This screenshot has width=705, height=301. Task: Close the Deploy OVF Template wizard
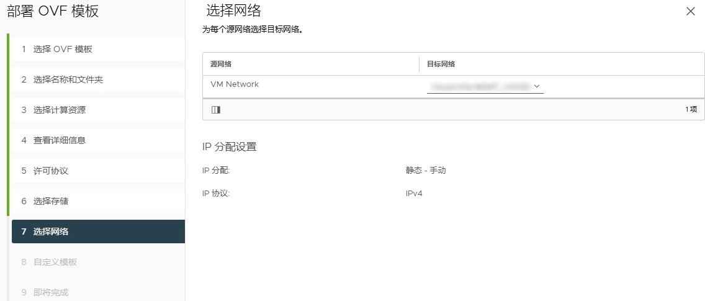[x=690, y=11]
